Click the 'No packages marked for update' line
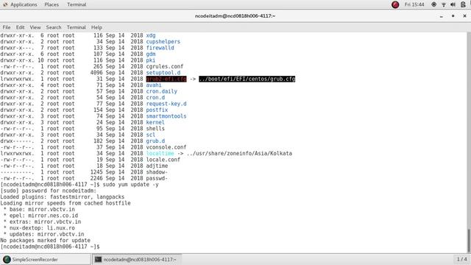This screenshot has width=471, height=265. tap(46, 241)
